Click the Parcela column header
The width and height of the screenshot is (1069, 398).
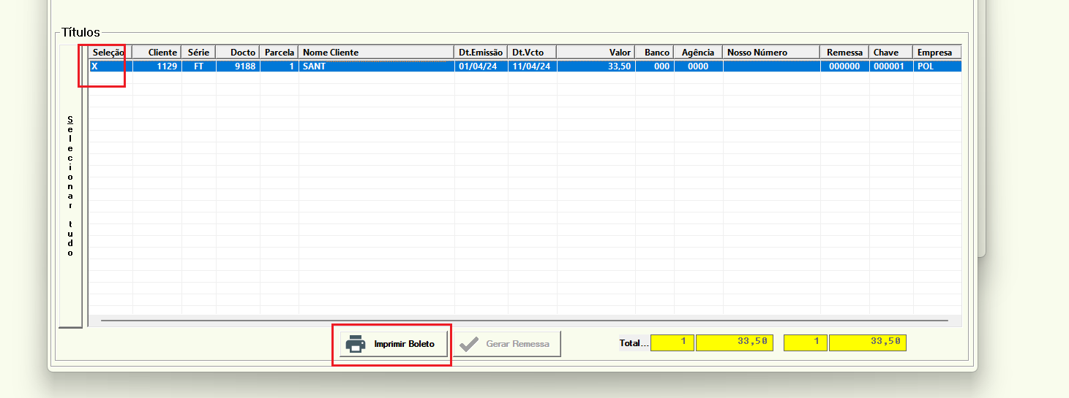point(280,53)
